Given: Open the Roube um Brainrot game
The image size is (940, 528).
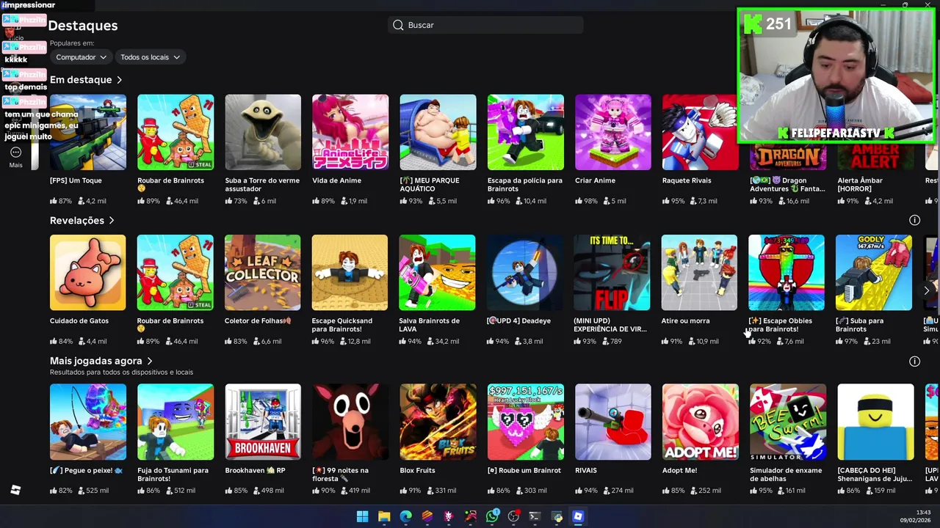Looking at the screenshot, I should click(526, 422).
